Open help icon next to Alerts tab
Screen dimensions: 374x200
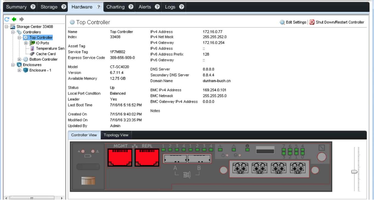[x=157, y=7]
